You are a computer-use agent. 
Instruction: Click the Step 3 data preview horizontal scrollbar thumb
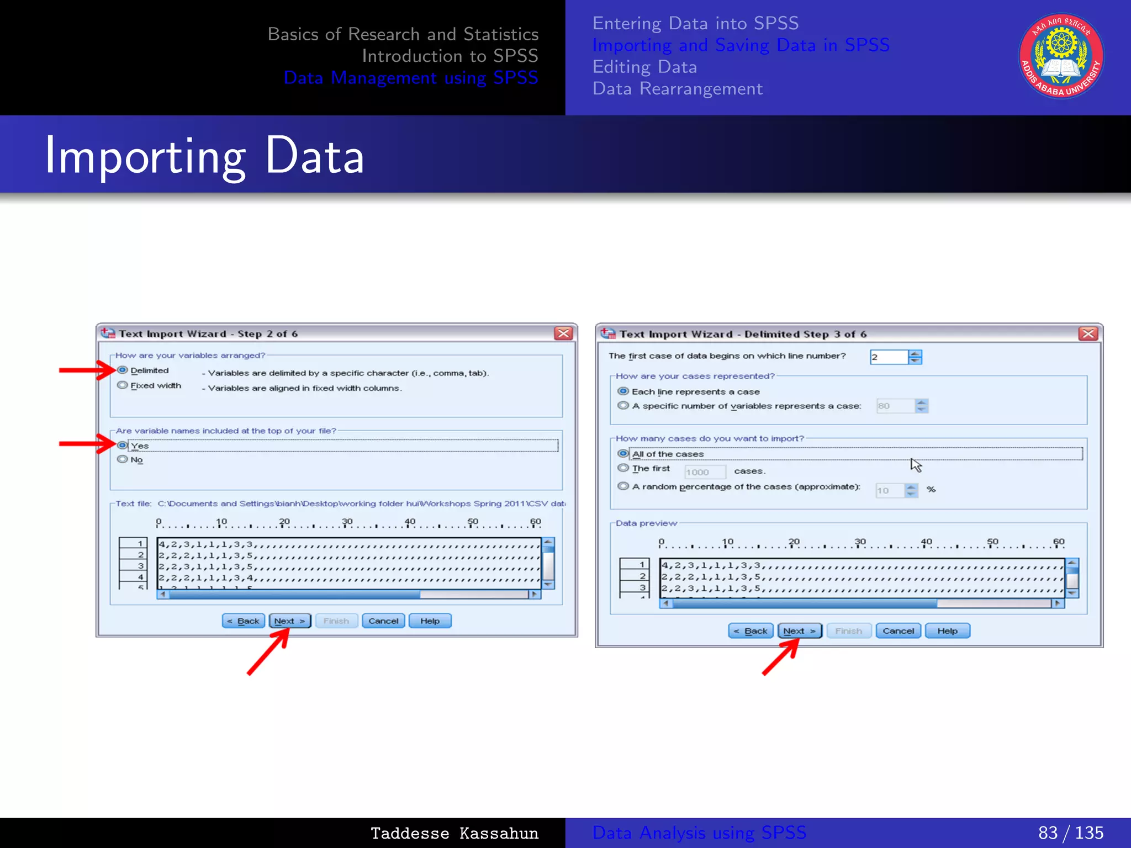[805, 603]
